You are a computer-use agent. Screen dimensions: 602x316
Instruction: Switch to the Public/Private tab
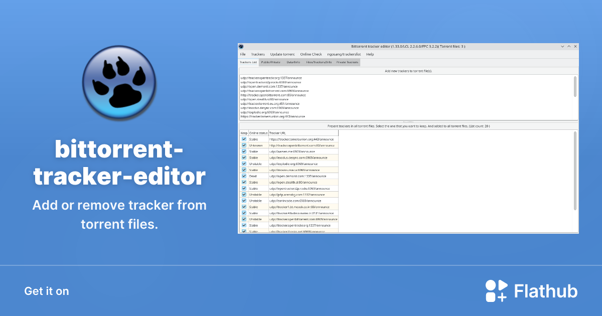pyautogui.click(x=271, y=62)
